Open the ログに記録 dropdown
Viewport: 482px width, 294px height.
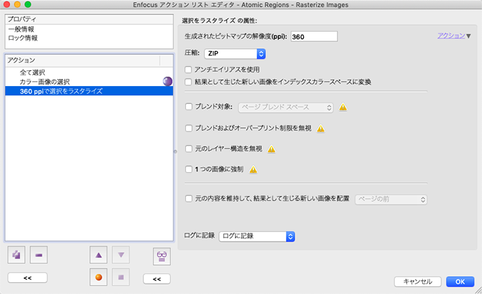[x=257, y=236]
